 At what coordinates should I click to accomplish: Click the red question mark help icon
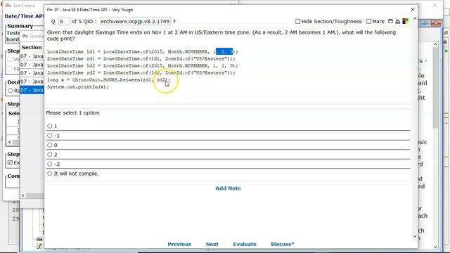(174, 22)
